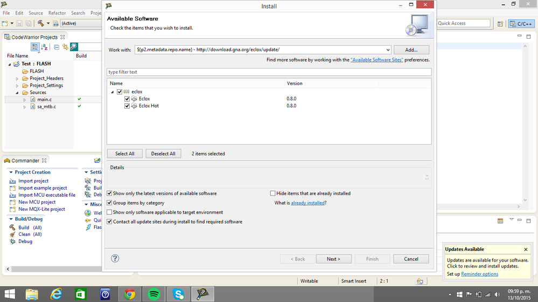Screen dimensions: 538x302
Task: Switch to the C/C++ perspective
Action: (x=521, y=24)
